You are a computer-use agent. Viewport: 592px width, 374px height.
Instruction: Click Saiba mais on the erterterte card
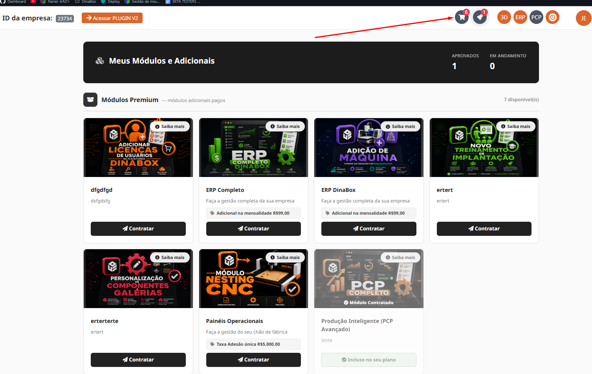click(x=170, y=257)
